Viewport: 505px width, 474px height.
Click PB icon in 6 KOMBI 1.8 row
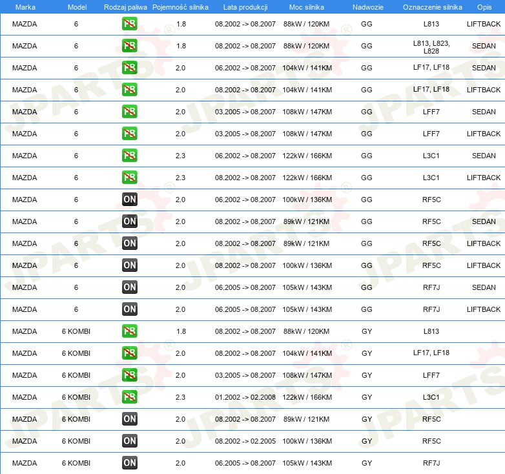129,331
